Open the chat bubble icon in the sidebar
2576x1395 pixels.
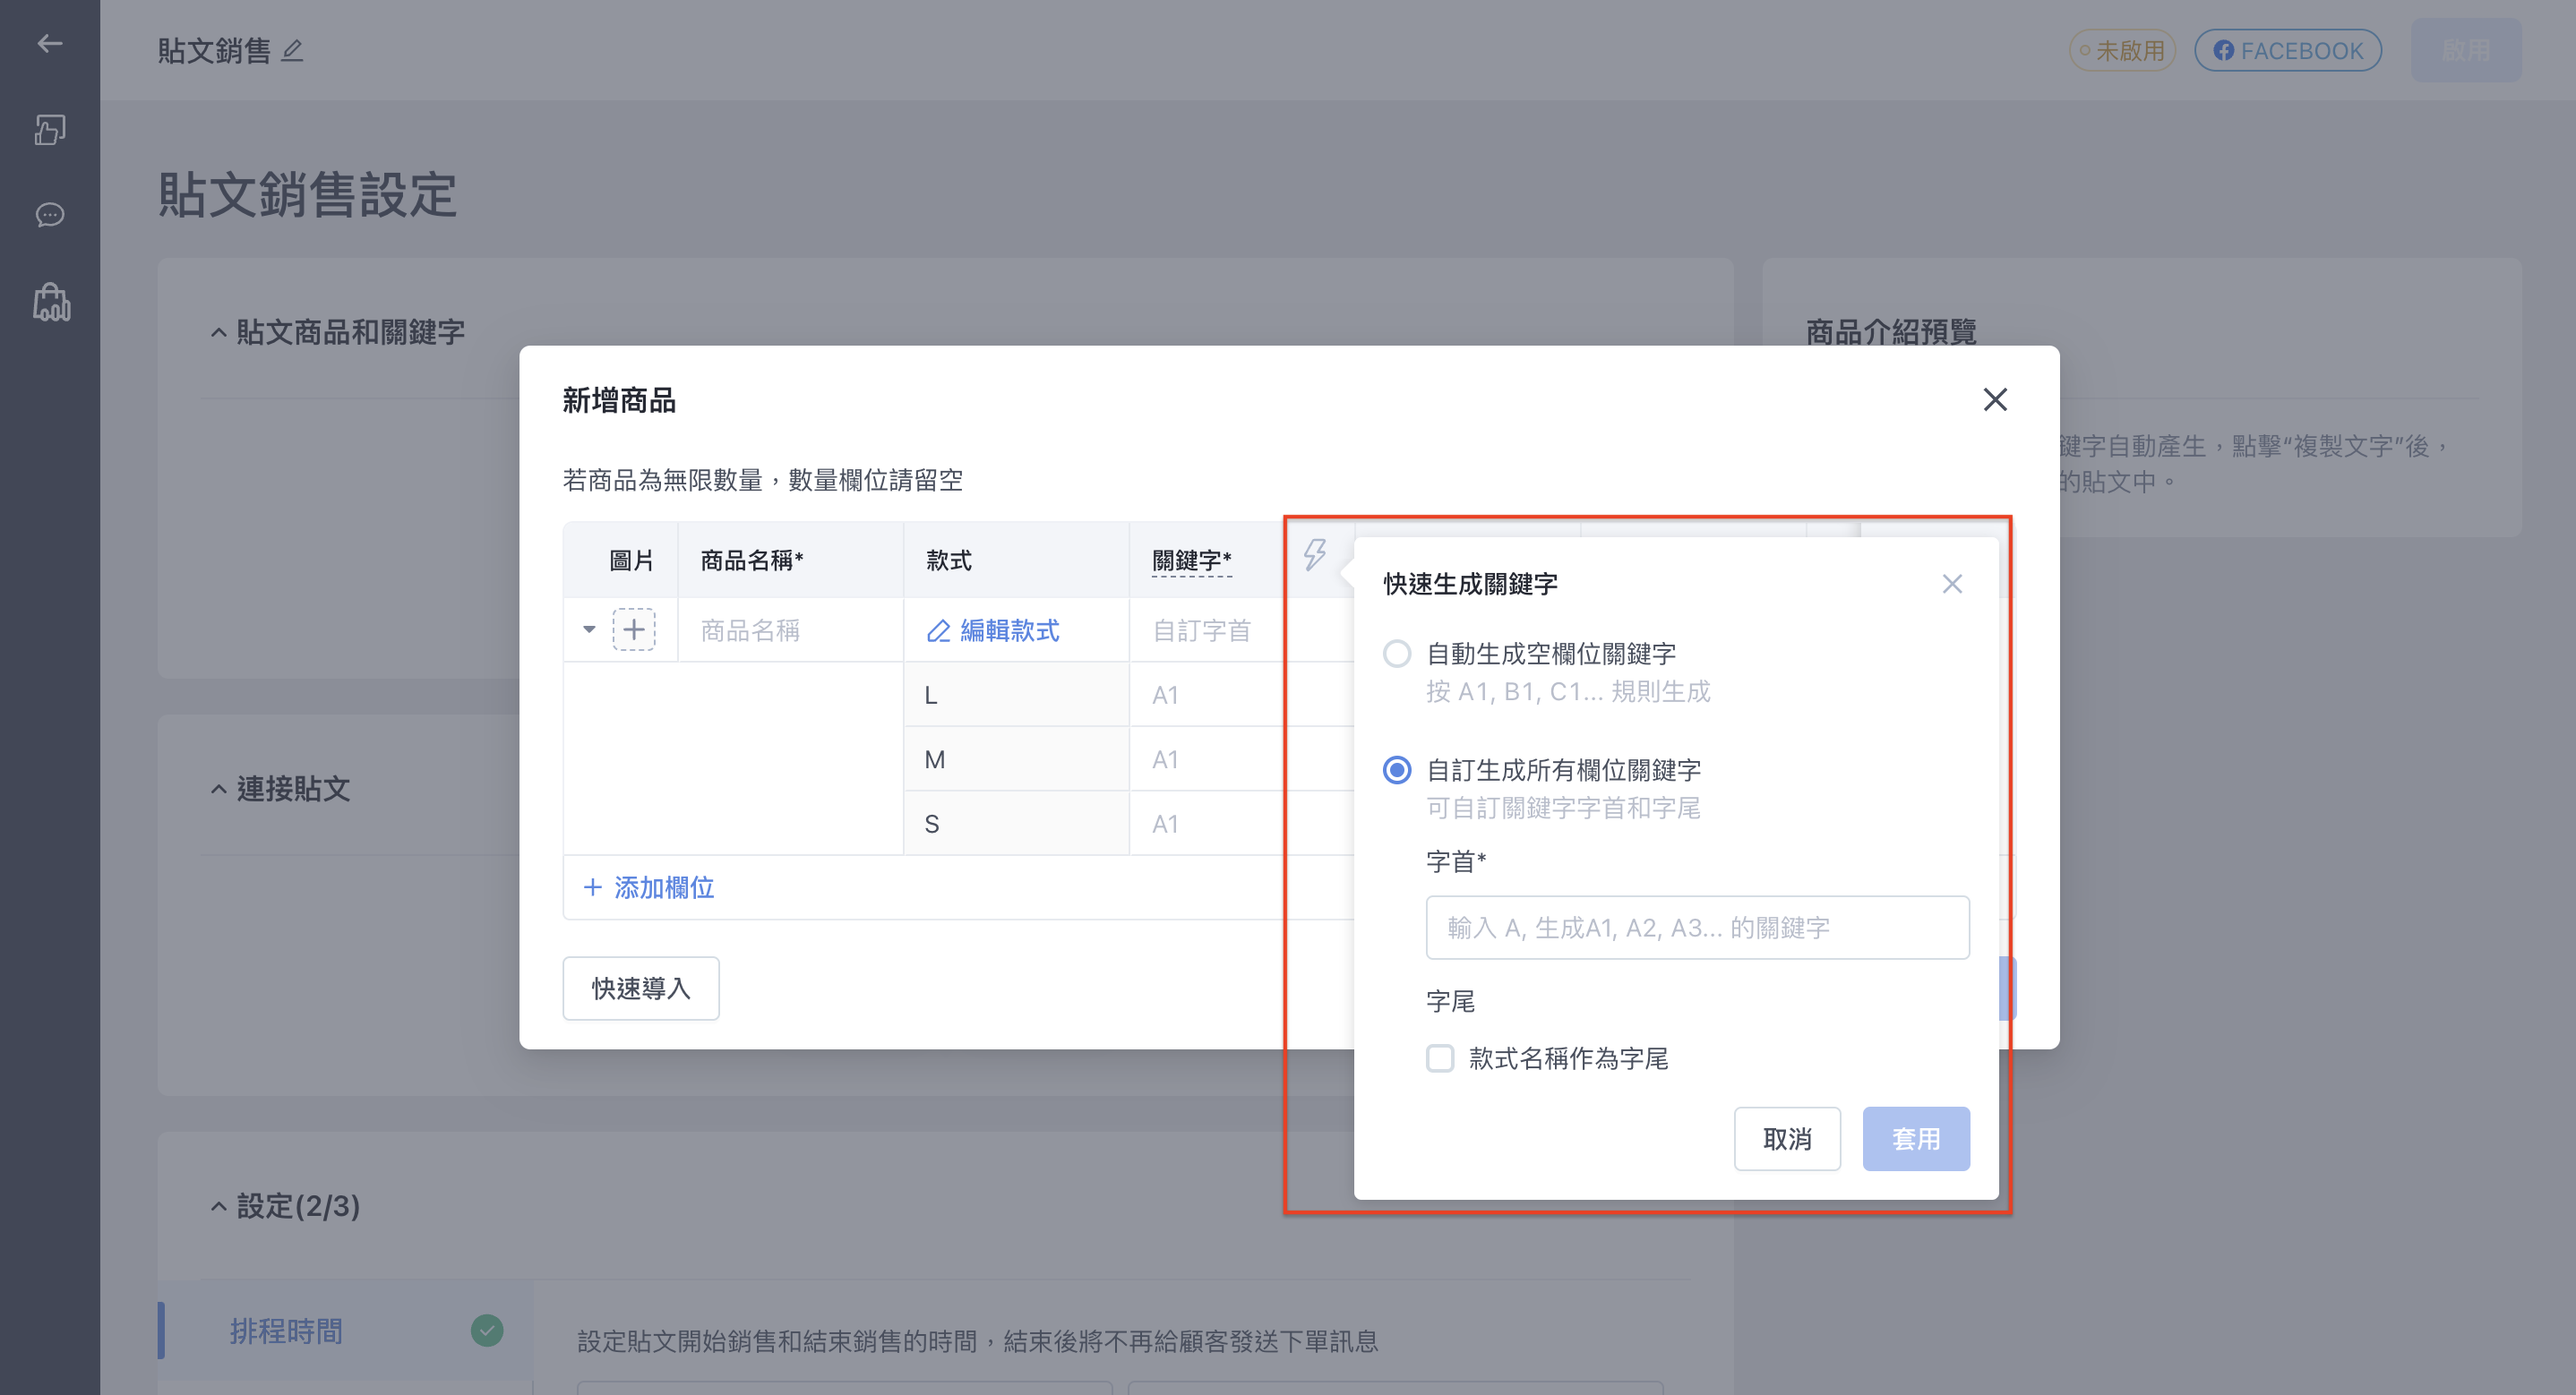[50, 215]
